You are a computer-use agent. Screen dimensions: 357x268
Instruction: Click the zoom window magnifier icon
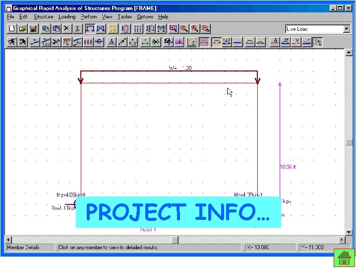[x=174, y=29]
